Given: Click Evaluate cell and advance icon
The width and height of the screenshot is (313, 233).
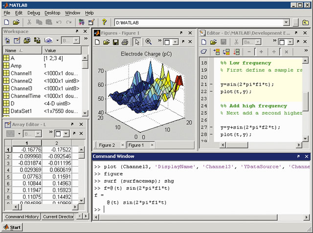Looking at the screenshot, I should click(226, 52).
